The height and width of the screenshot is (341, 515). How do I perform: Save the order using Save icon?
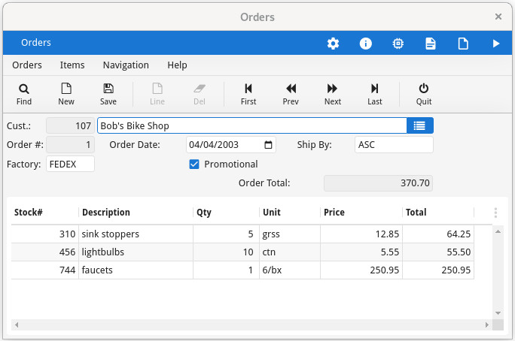click(108, 89)
